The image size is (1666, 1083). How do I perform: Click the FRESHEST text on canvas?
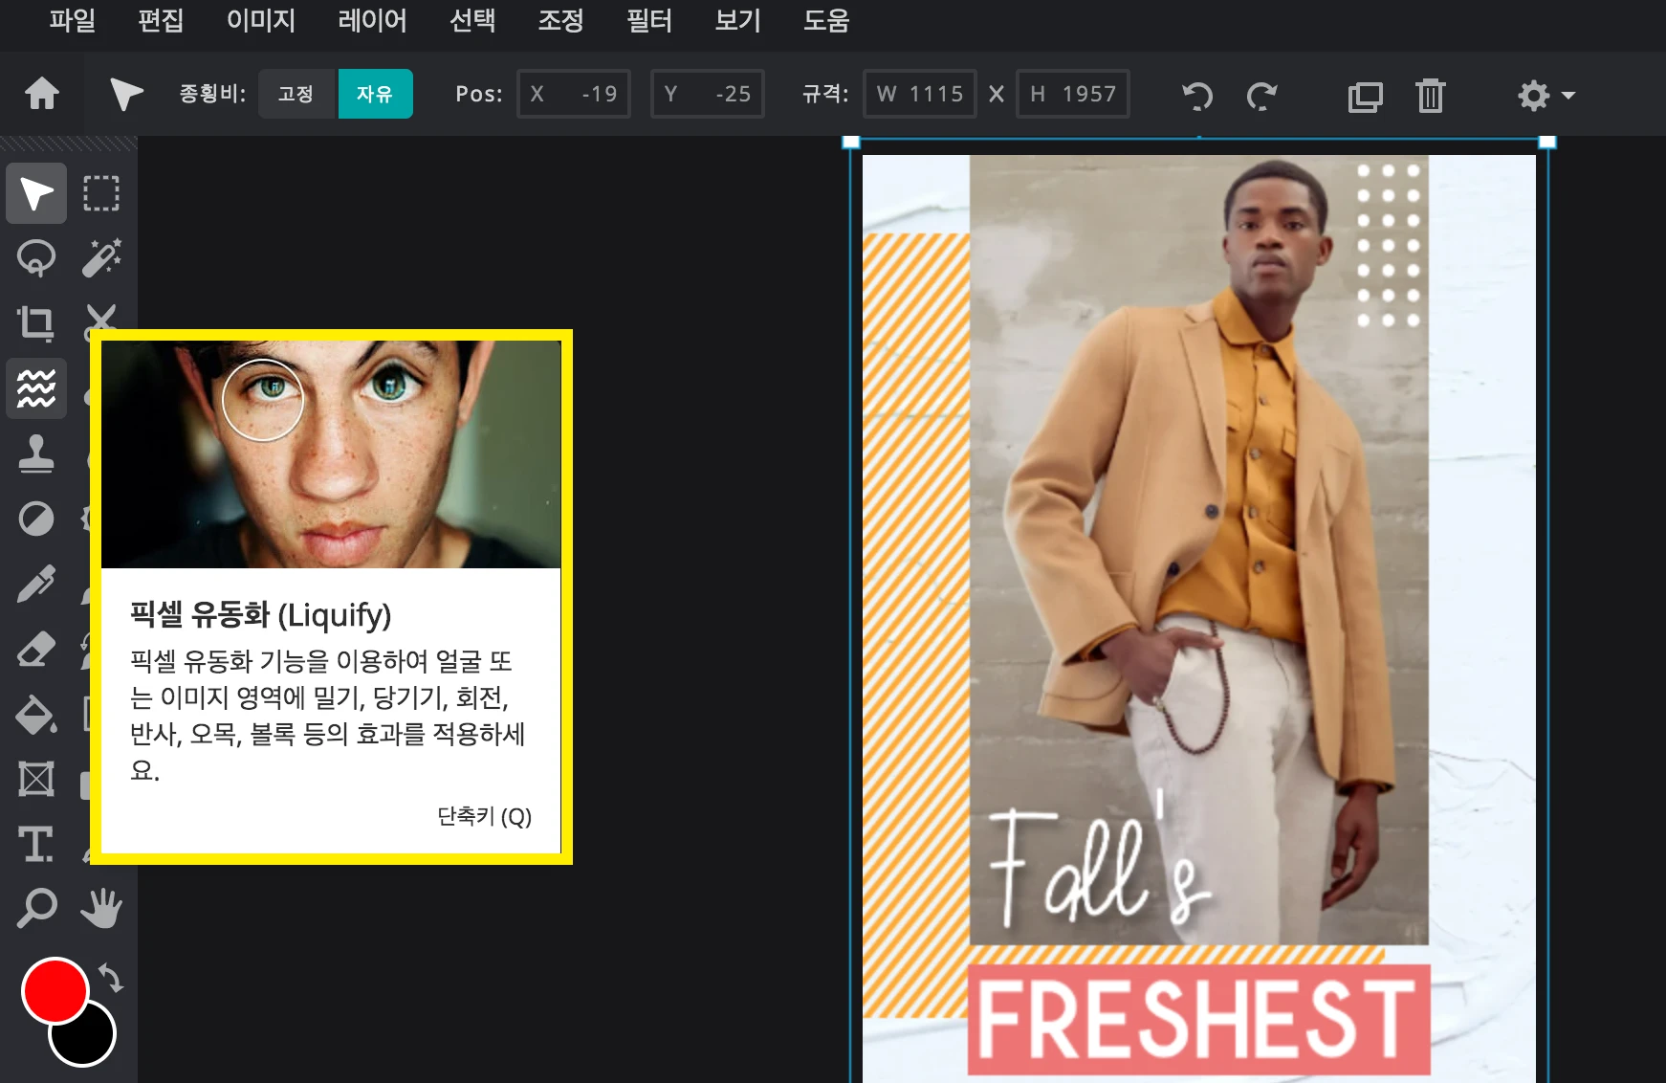point(1197,1020)
